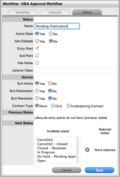The width and height of the screenshot is (120, 177).
Task: Select Closed - Resolved in available states
Action: [x=52, y=148]
